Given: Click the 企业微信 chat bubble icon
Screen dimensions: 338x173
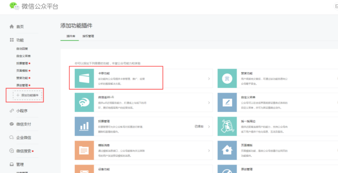Looking at the screenshot, I should point(12,137).
